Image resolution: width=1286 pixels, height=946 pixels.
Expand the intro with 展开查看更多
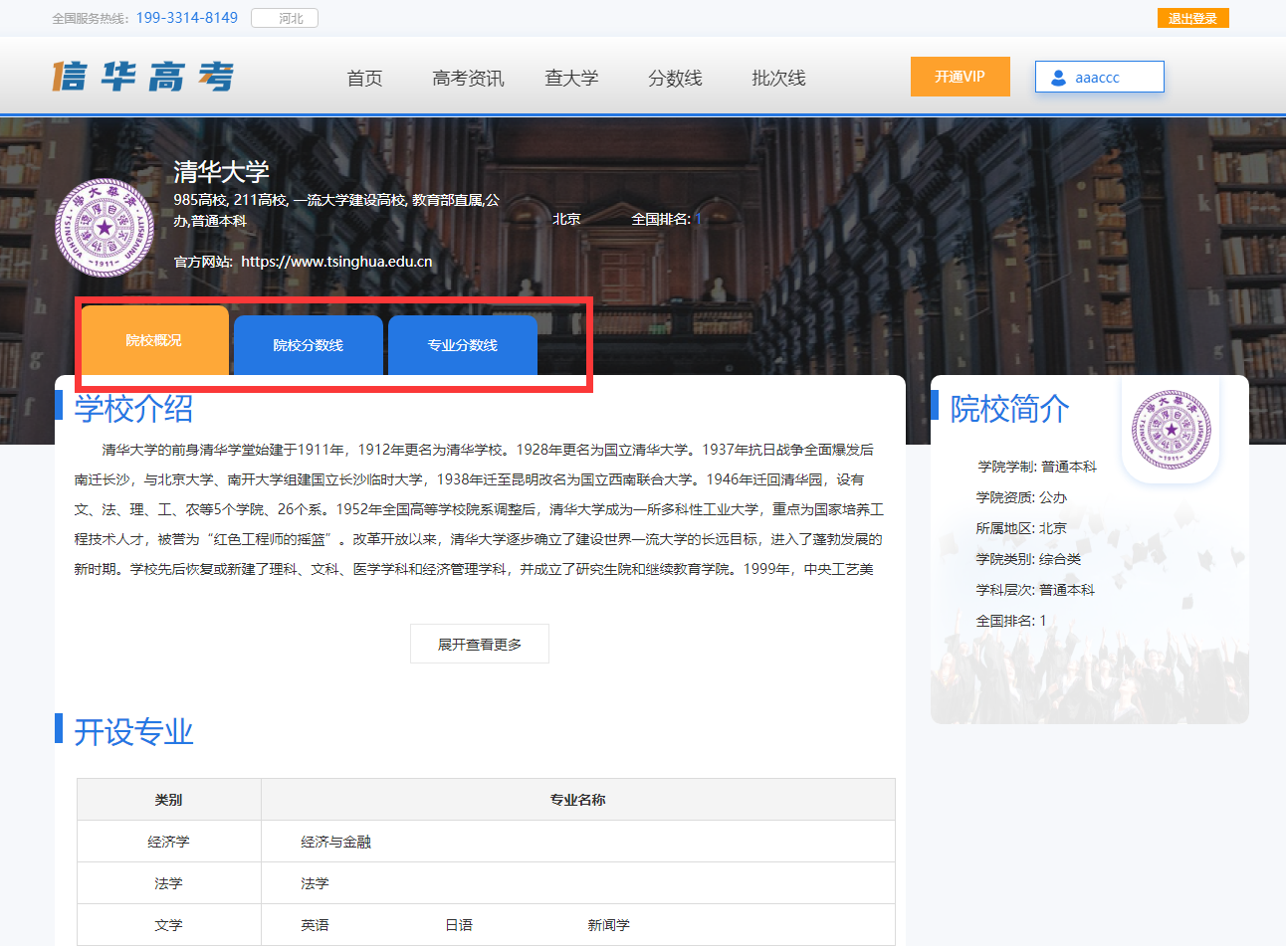tap(480, 644)
